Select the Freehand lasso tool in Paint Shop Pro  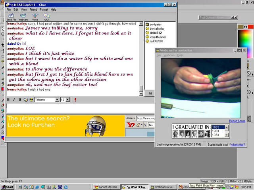click(3, 61)
